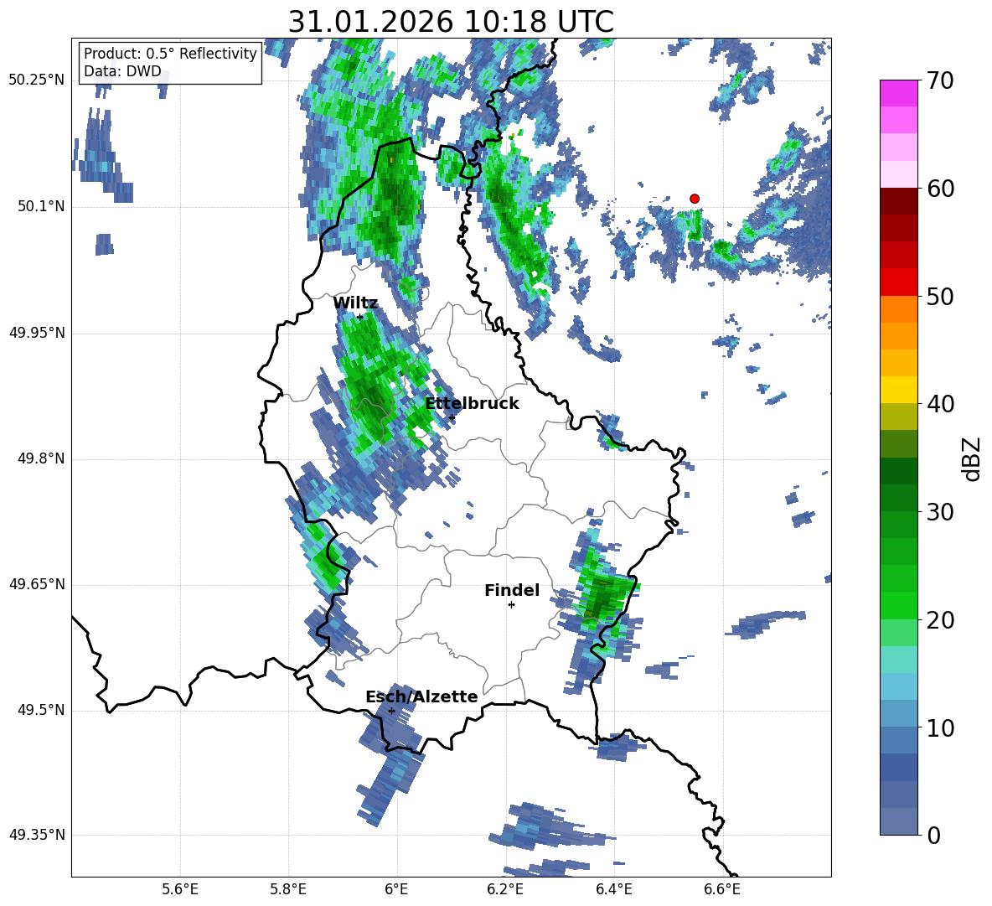Click the 20 value on colorbar
The width and height of the screenshot is (992, 906).
tap(940, 620)
